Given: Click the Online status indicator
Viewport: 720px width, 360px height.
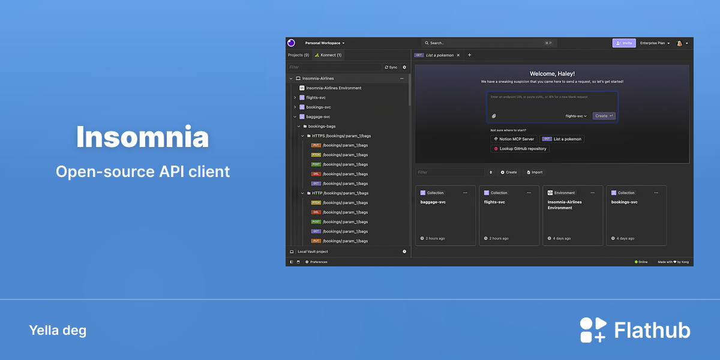Looking at the screenshot, I should click(x=641, y=262).
